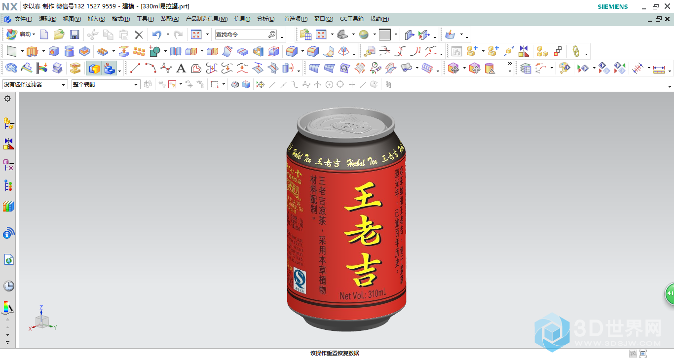Open the Reuse Library sidebar icon
The width and height of the screenshot is (674, 359).
(x=8, y=186)
